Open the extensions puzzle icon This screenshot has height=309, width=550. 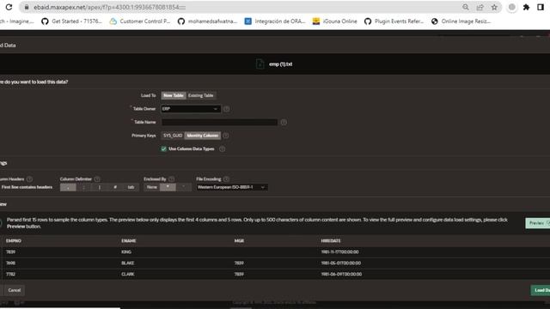coord(526,7)
